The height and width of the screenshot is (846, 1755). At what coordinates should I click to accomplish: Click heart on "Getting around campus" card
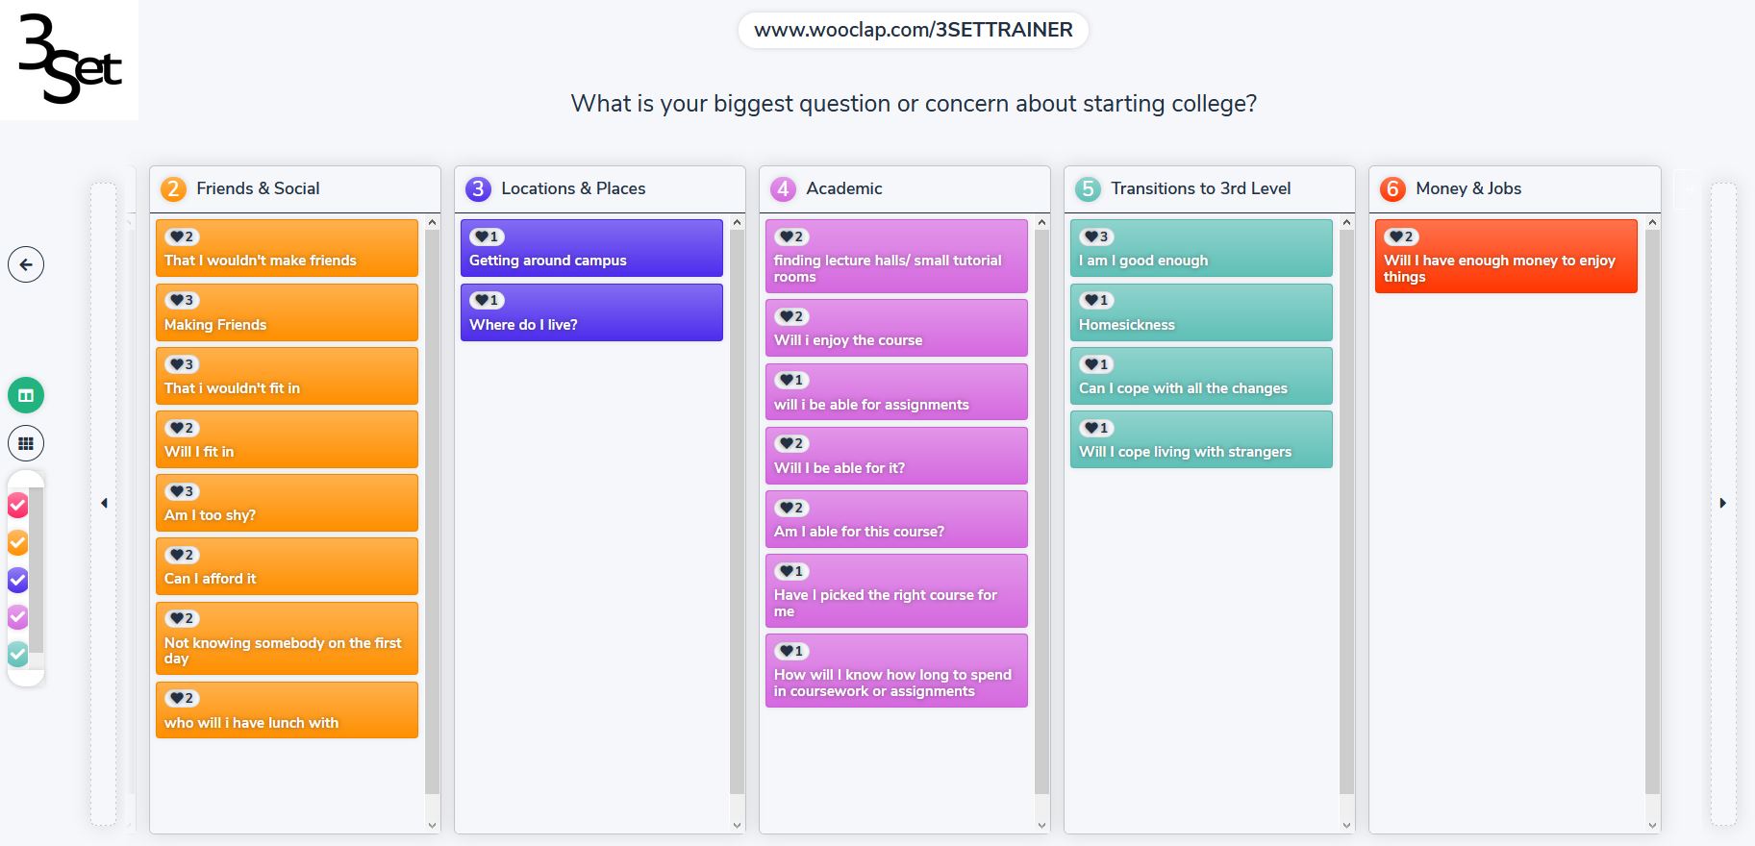pyautogui.click(x=483, y=237)
